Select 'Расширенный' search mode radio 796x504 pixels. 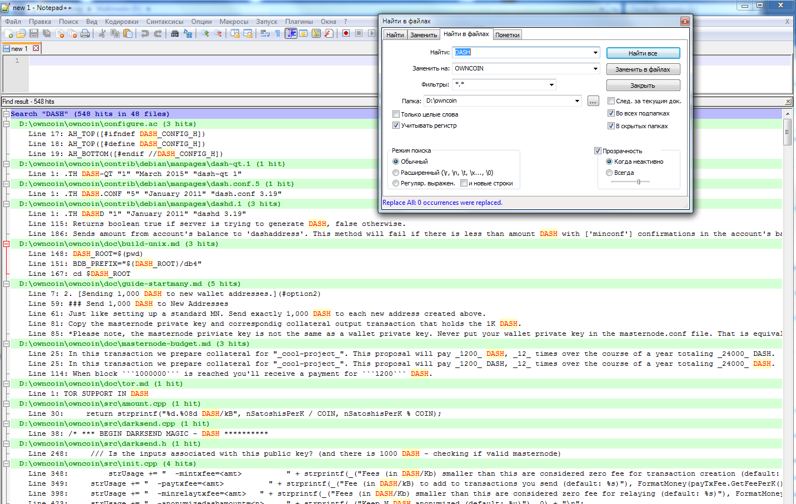click(396, 173)
